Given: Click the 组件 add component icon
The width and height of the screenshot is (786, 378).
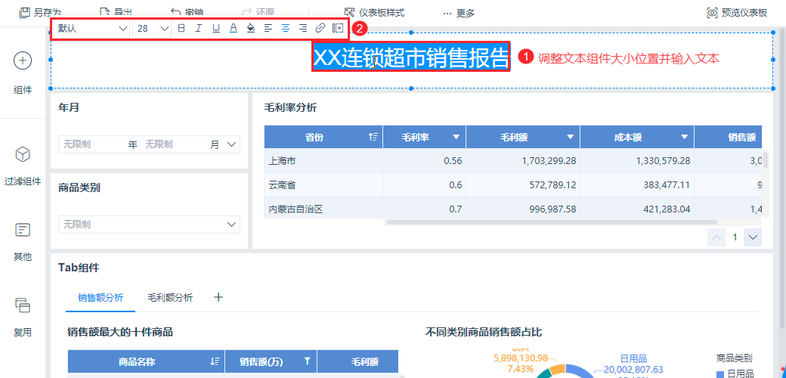Looking at the screenshot, I should tap(23, 60).
